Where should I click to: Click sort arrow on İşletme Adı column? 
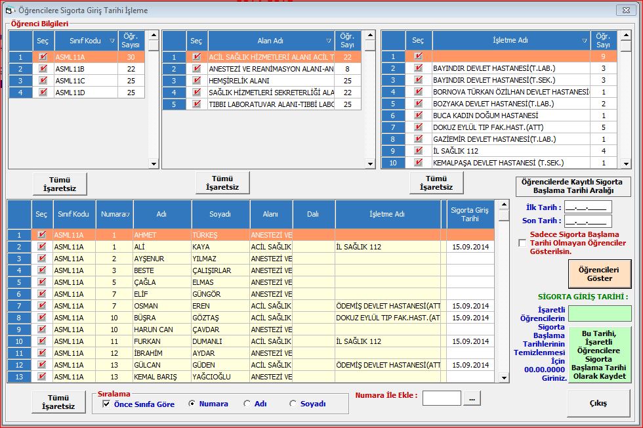[x=584, y=41]
